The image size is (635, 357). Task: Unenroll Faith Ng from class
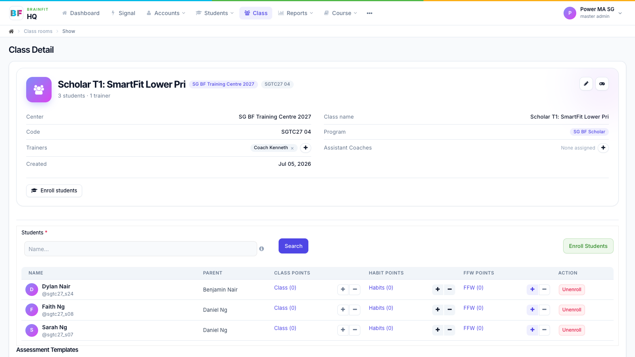point(571,310)
